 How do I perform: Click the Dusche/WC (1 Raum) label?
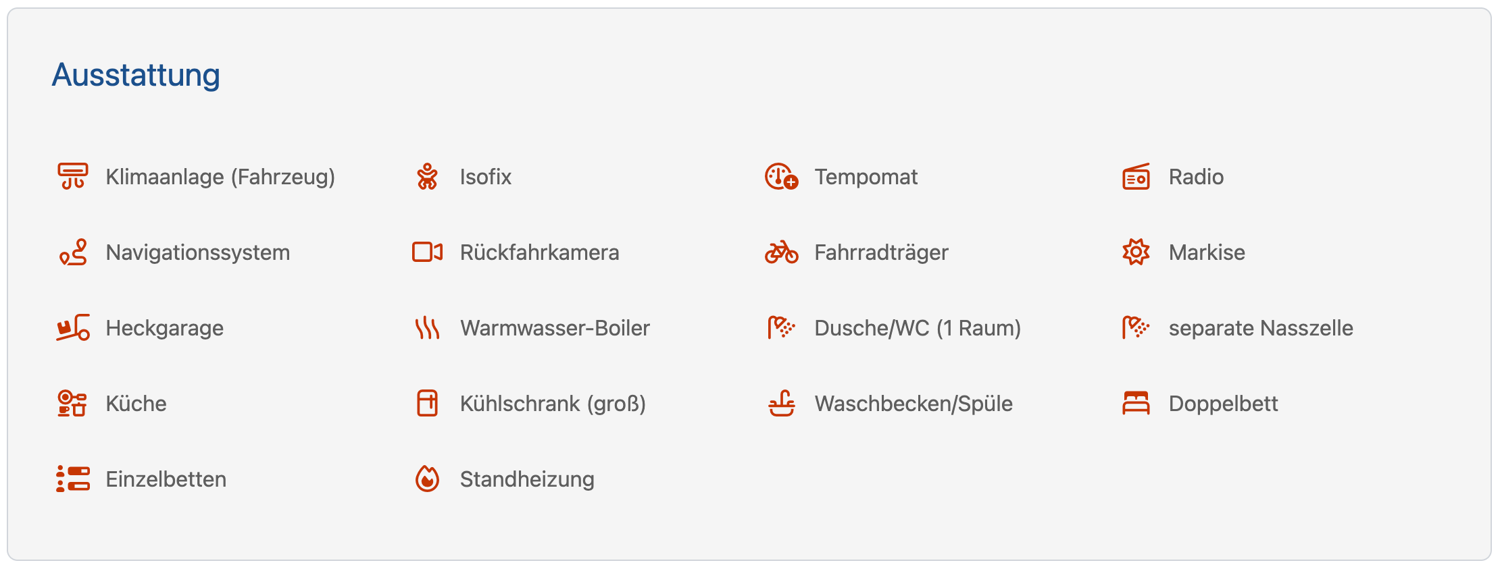coord(917,328)
